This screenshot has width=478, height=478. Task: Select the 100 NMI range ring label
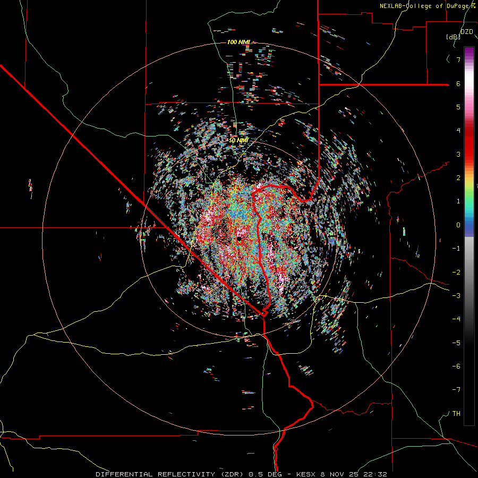click(x=238, y=42)
